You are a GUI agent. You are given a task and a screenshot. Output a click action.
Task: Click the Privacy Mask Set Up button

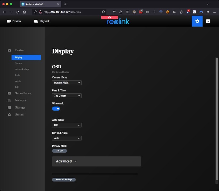pos(59,151)
